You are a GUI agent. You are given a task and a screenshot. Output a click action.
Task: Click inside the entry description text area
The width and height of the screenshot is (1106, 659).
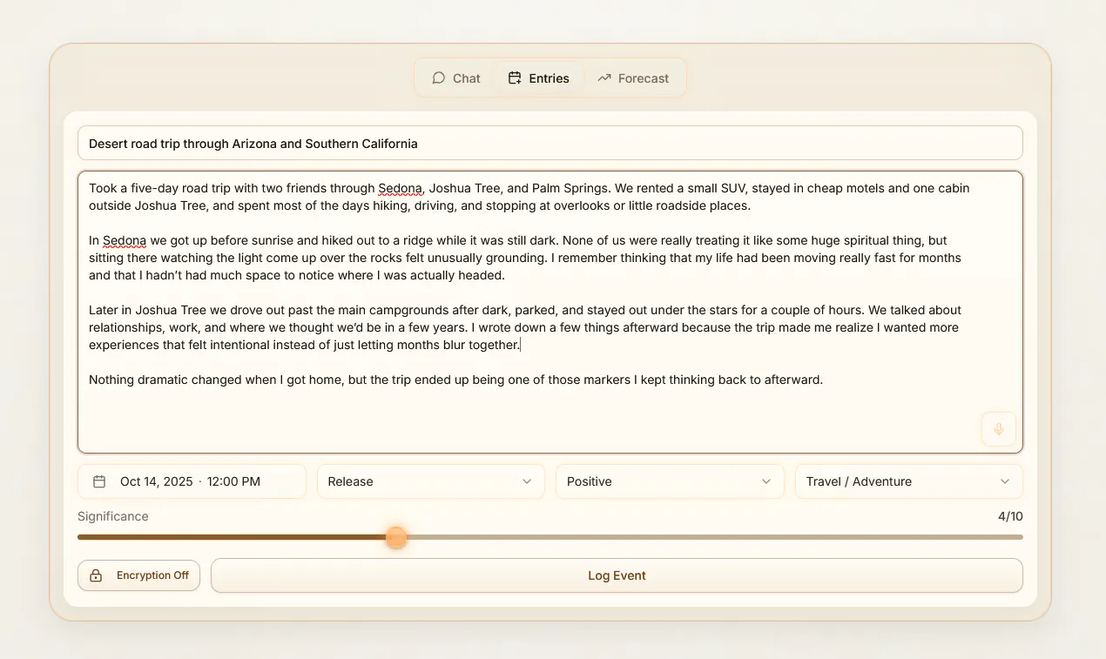550,312
